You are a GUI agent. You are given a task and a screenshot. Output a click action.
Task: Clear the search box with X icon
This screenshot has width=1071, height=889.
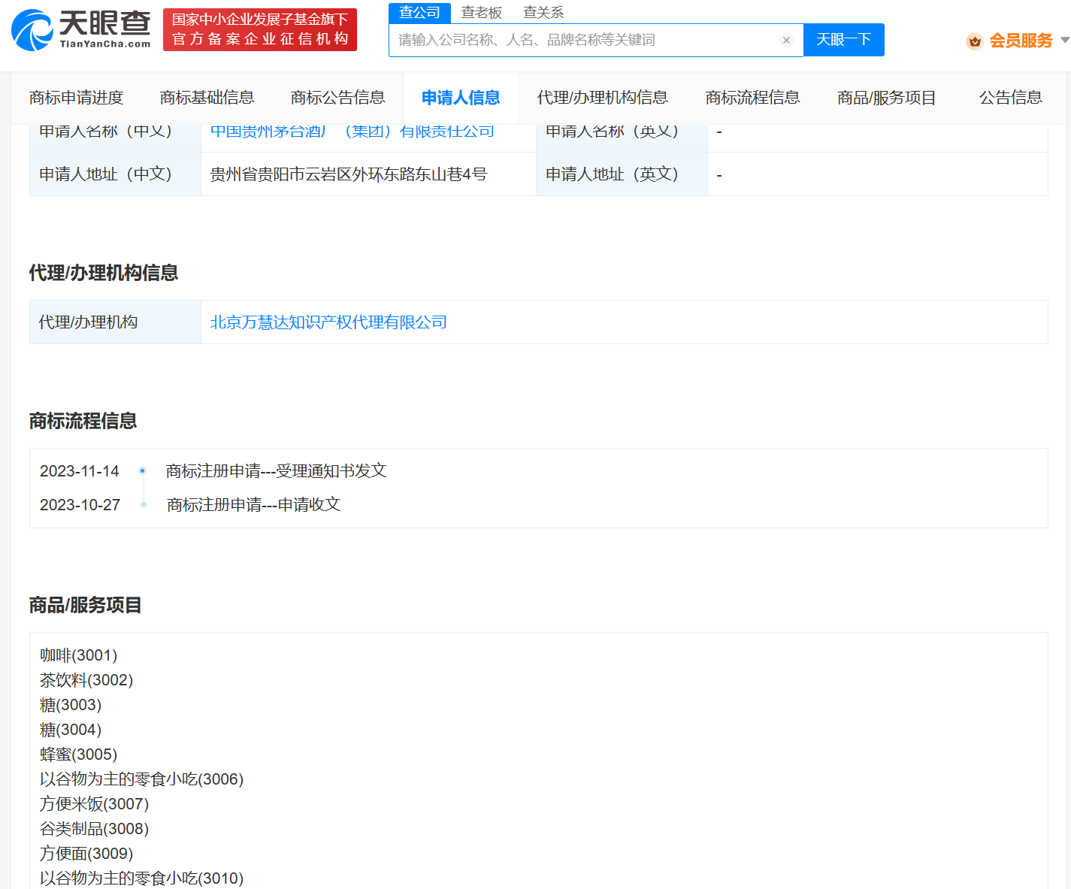pyautogui.click(x=786, y=41)
